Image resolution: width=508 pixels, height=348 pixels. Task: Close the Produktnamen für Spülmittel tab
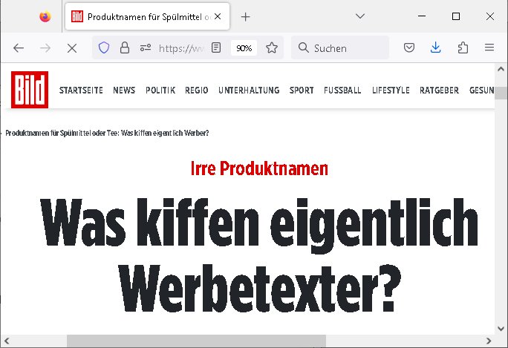point(222,16)
